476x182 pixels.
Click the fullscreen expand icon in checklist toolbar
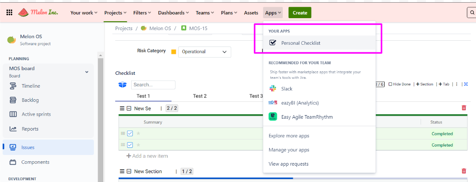(466, 84)
